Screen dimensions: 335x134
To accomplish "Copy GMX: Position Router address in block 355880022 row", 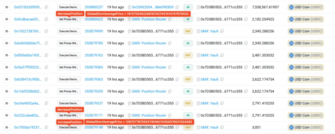I will (x=170, y=19).
